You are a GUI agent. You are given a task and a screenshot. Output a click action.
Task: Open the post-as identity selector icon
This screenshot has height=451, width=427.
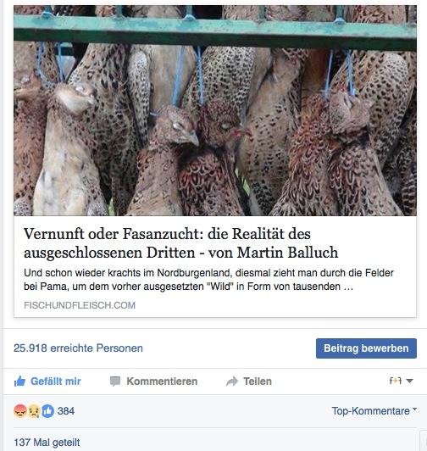[x=396, y=381]
